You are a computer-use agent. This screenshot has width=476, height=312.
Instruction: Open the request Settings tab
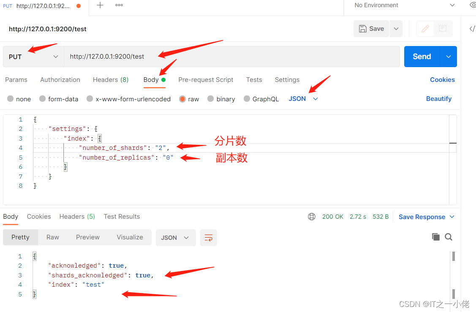(x=287, y=79)
